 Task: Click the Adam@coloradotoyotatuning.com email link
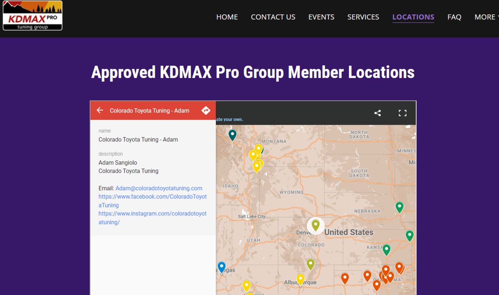(159, 188)
